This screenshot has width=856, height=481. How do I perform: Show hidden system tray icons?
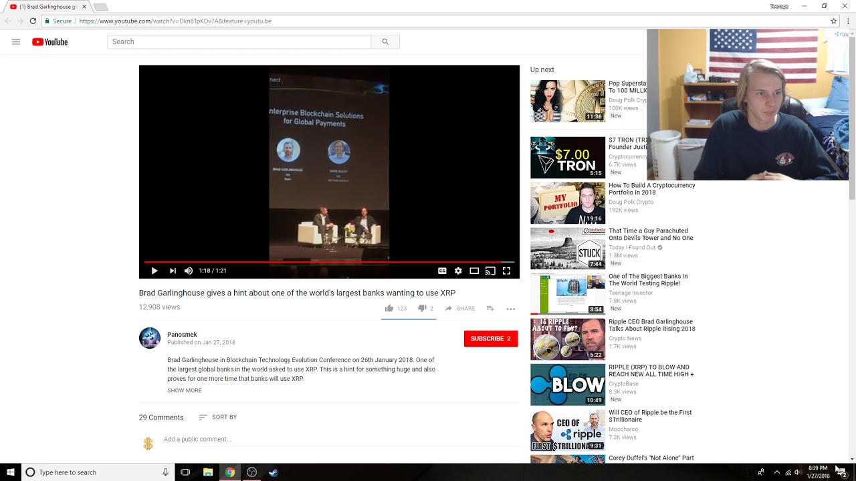776,472
